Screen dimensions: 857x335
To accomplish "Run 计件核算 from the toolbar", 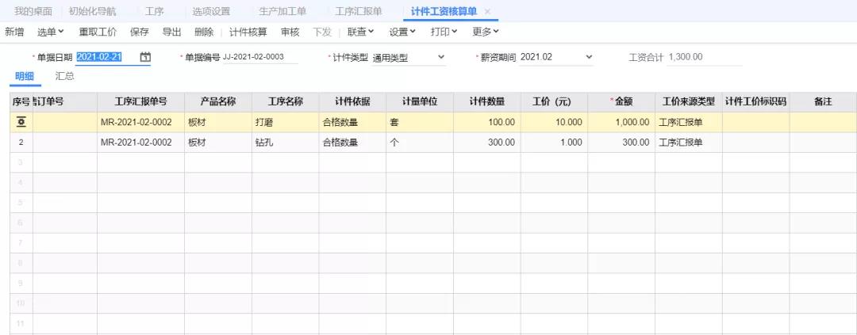I will click(248, 32).
